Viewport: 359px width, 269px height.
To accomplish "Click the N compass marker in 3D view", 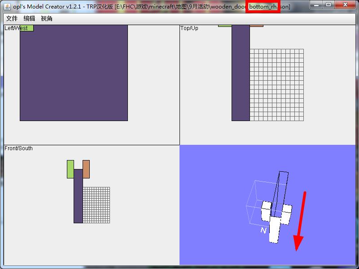I will pos(263,230).
